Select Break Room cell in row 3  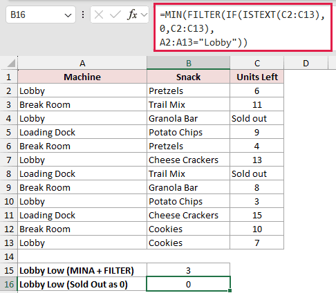[82, 104]
